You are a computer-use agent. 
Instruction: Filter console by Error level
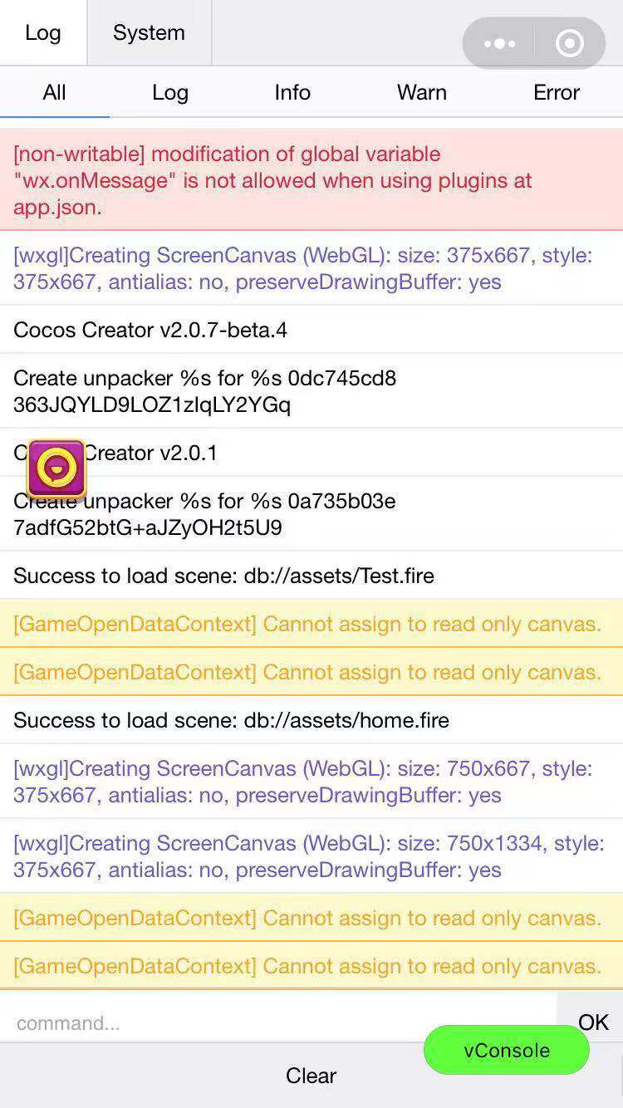(x=557, y=92)
